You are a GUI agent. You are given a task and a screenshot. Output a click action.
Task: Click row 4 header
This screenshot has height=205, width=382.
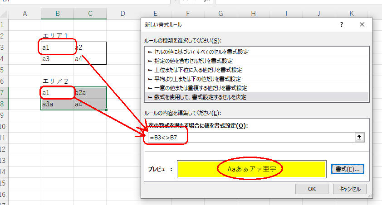click(4, 59)
